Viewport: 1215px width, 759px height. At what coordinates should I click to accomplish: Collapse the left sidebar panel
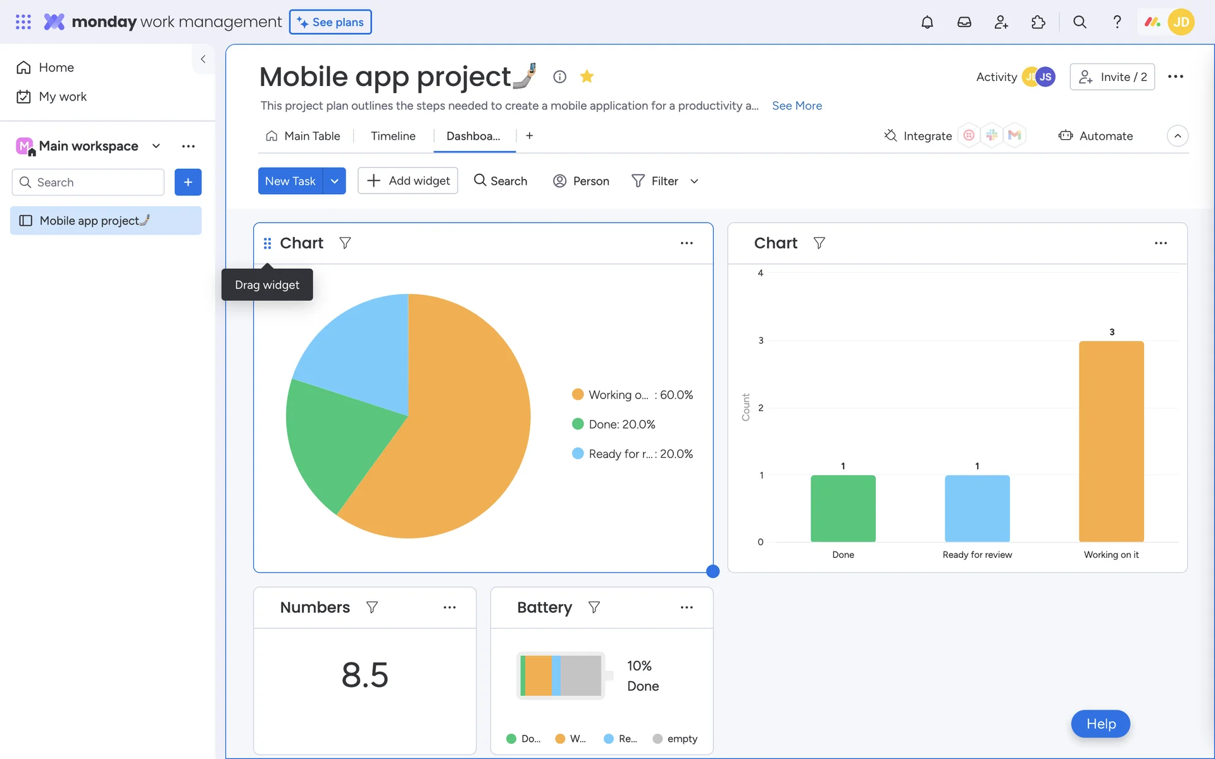[203, 59]
